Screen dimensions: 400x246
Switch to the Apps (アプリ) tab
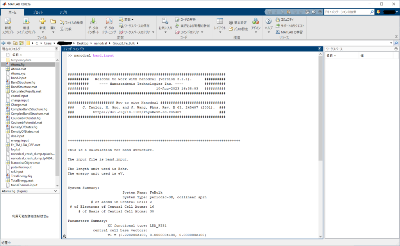tap(63, 12)
